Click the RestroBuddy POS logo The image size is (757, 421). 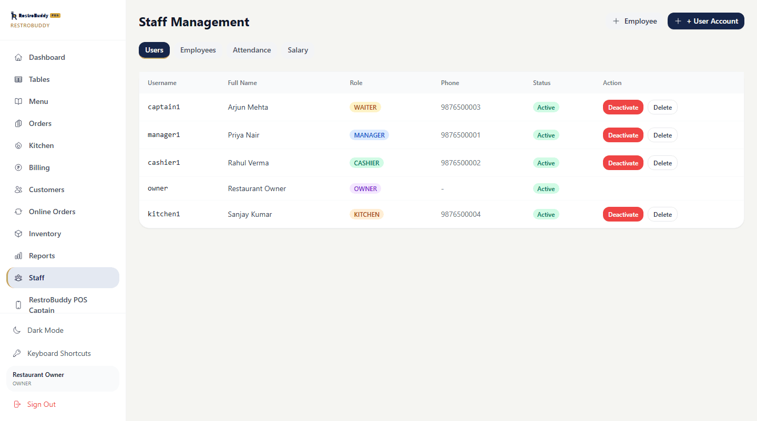[x=35, y=16]
